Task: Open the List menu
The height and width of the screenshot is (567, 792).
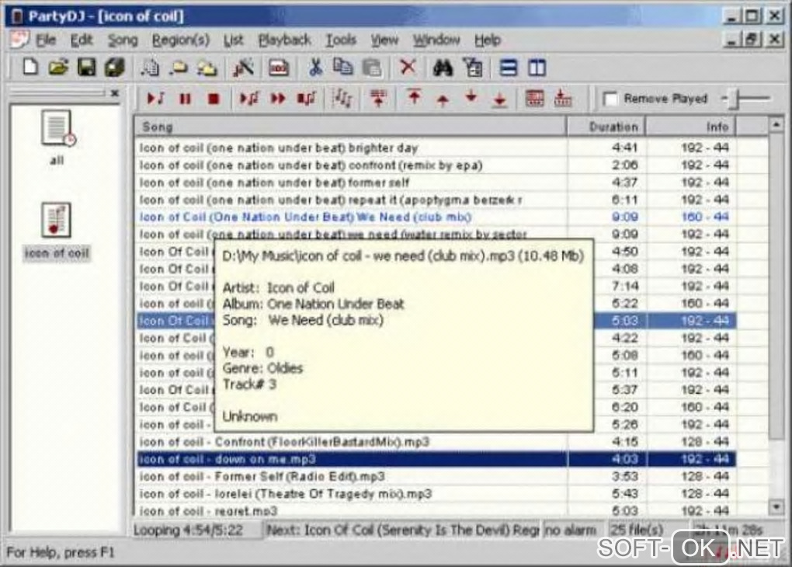Action: point(234,40)
